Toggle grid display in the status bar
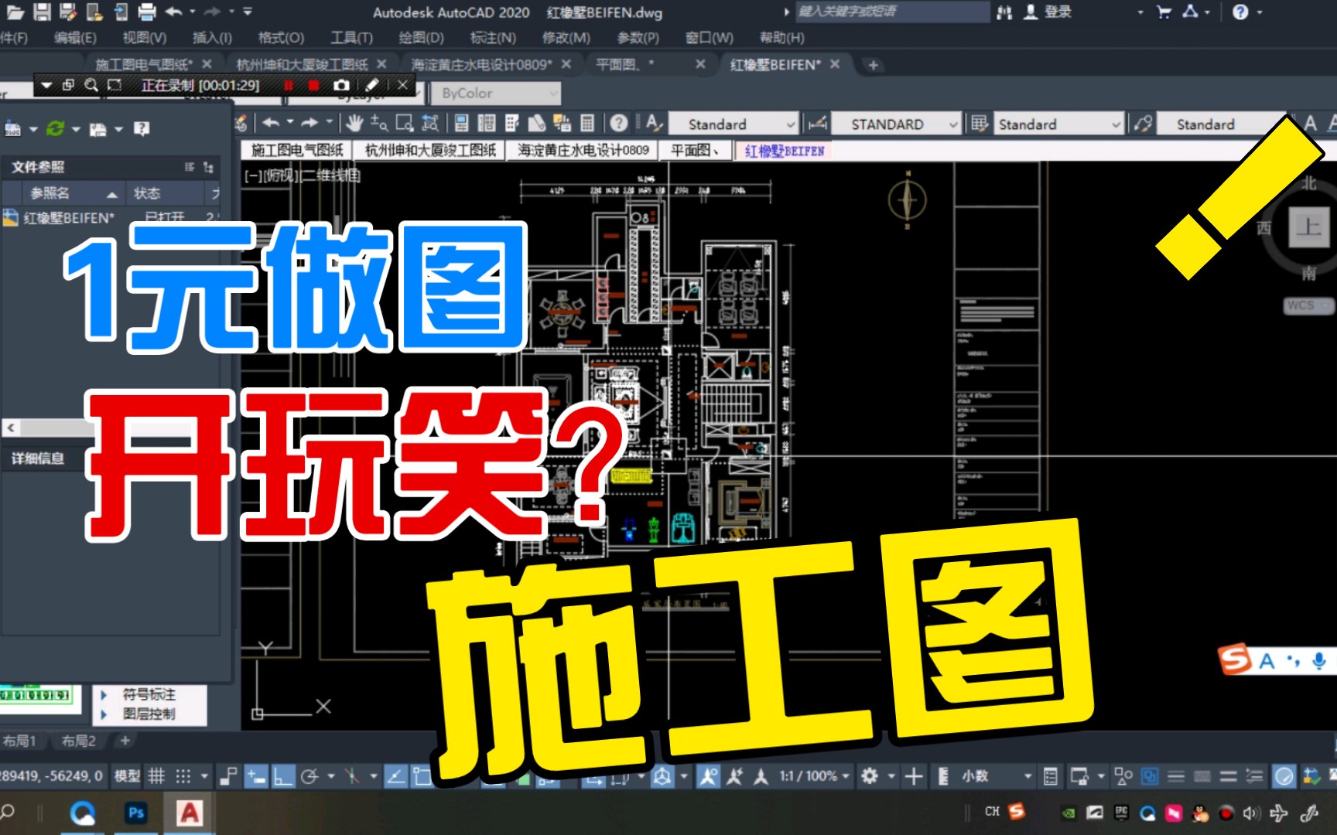 tap(159, 775)
